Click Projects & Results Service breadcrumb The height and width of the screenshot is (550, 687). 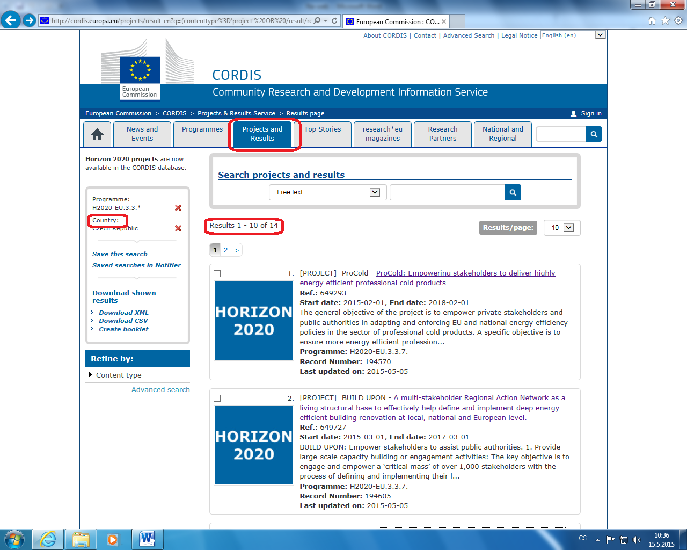[x=236, y=113]
